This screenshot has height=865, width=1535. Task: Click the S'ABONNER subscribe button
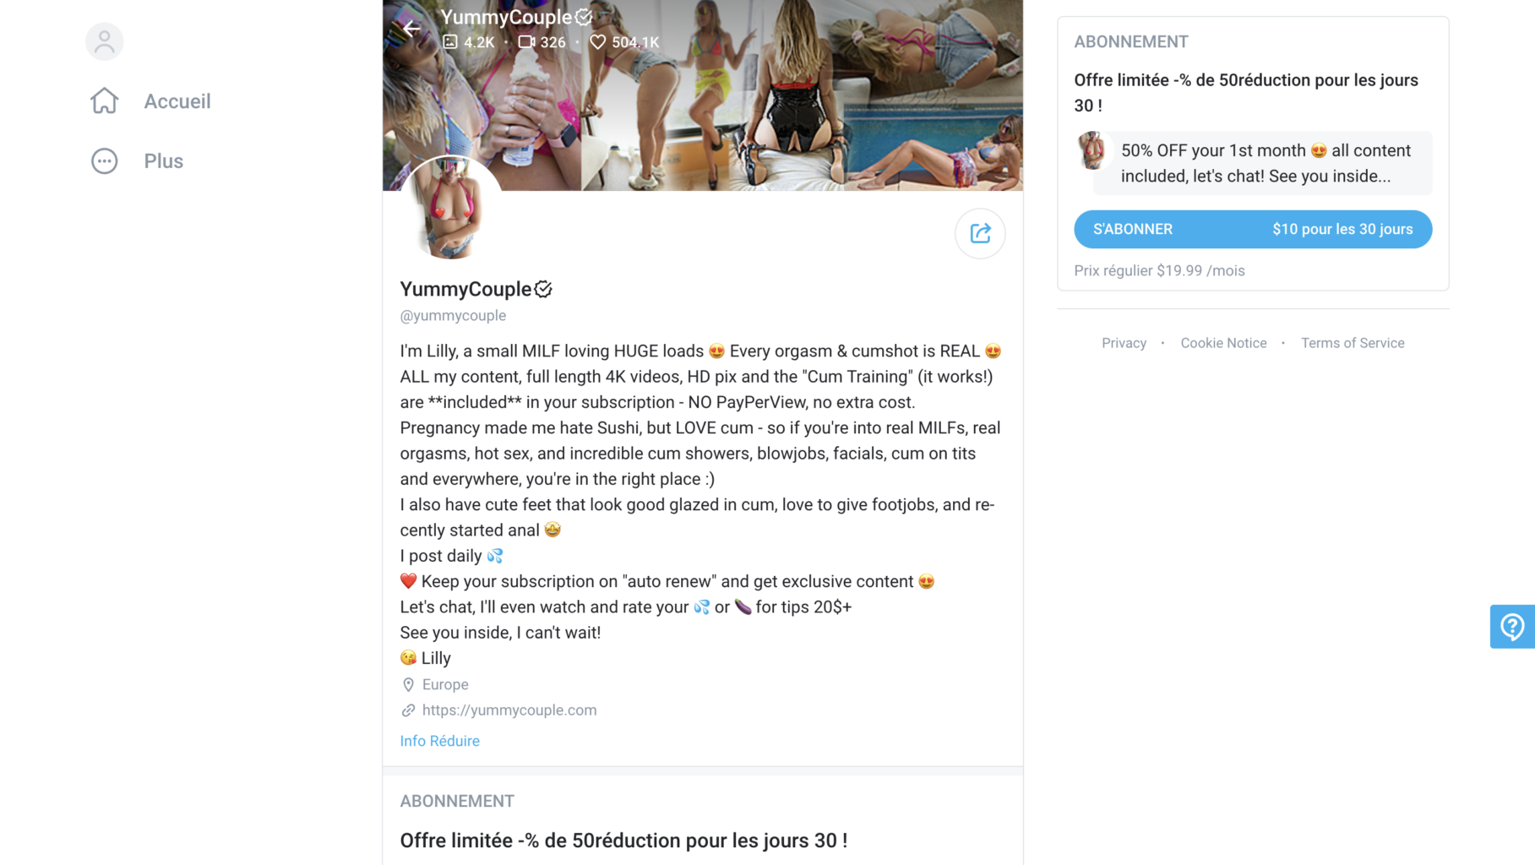click(x=1253, y=229)
